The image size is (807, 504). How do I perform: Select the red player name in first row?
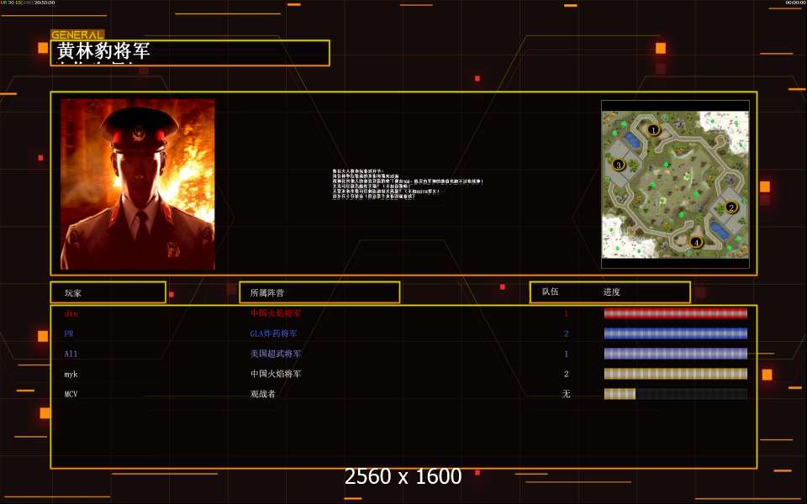[x=71, y=313]
